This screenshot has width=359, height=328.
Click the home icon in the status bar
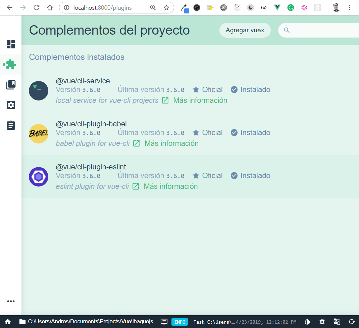pyautogui.click(x=8, y=322)
